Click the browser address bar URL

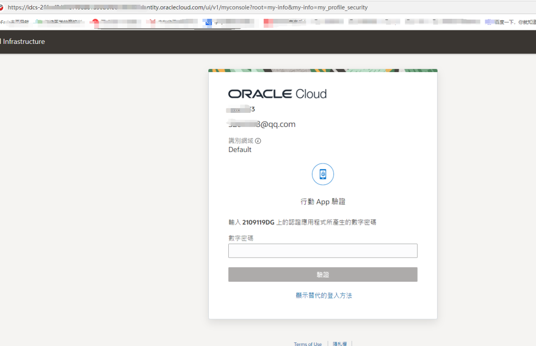tap(188, 7)
